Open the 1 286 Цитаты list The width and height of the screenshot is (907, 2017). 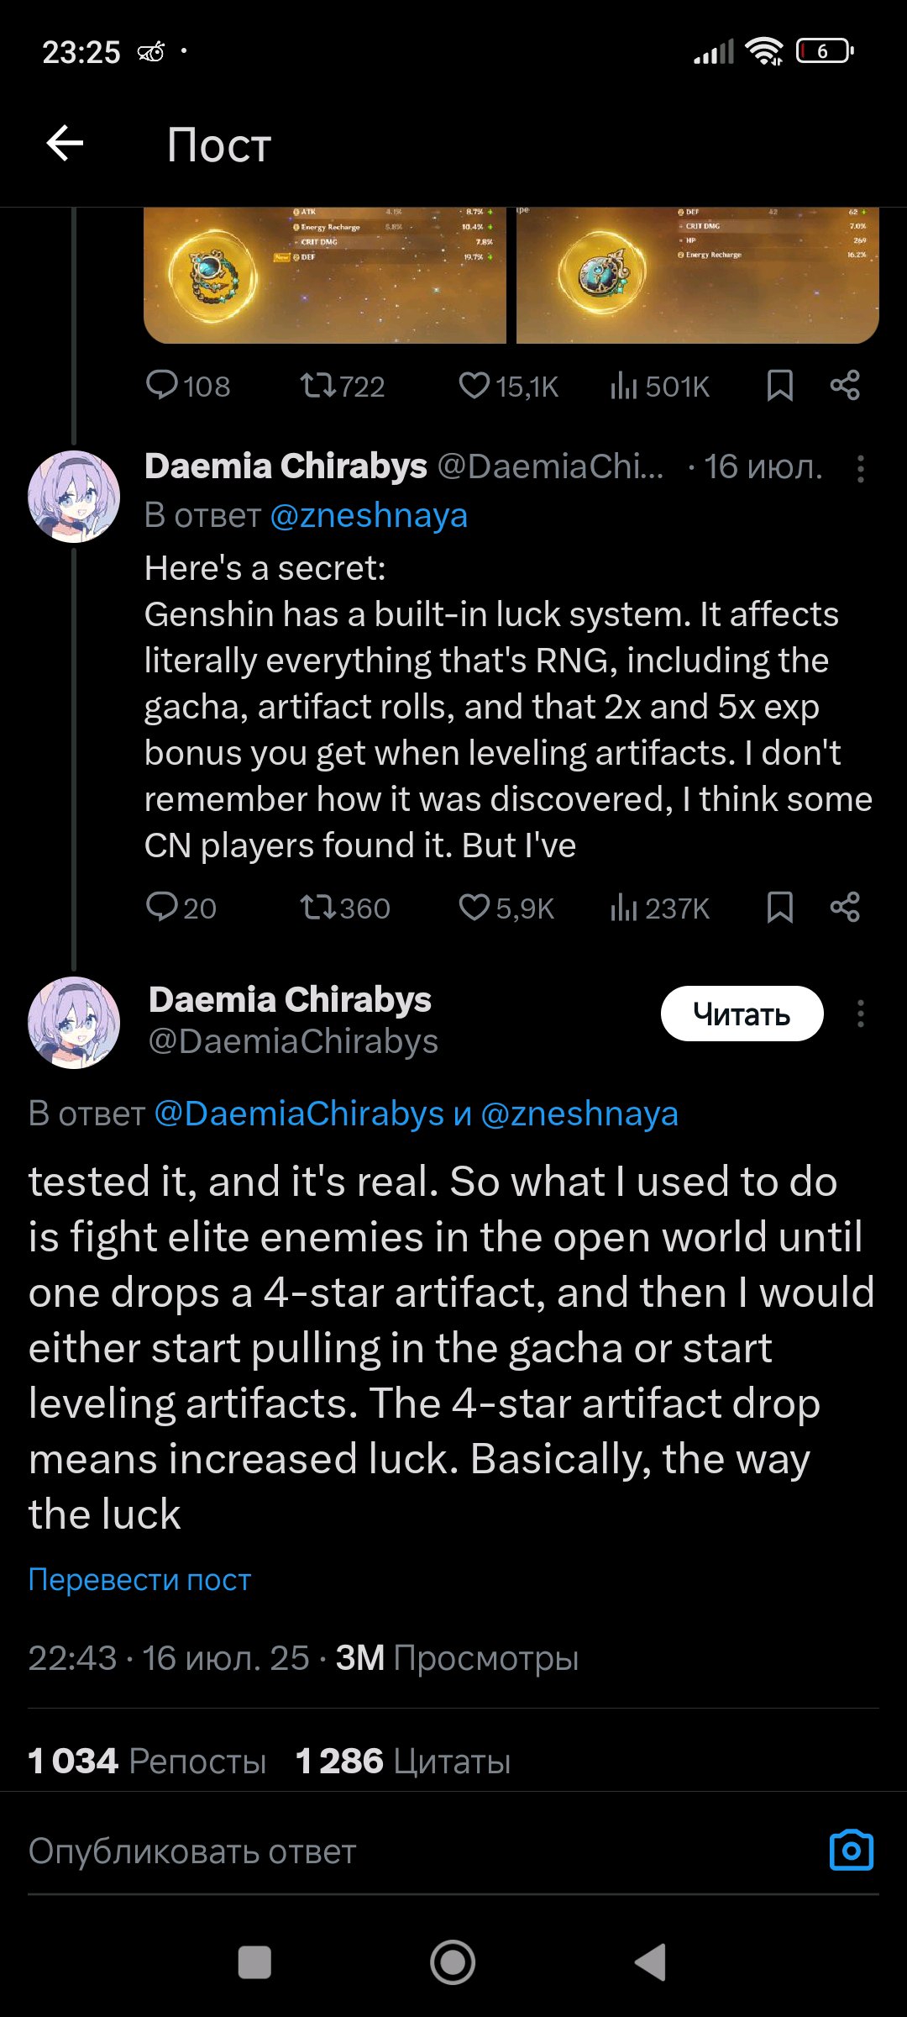[x=403, y=1761]
